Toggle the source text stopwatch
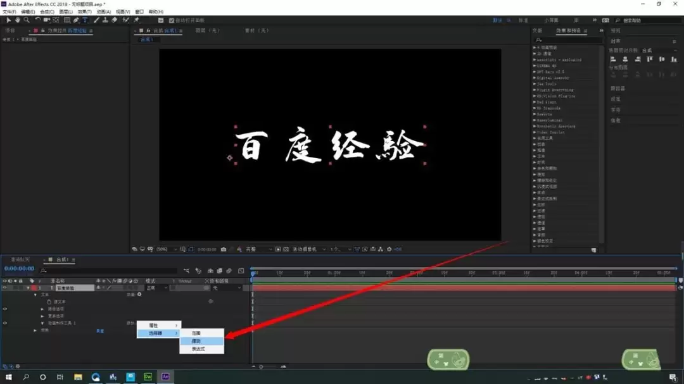This screenshot has width=684, height=384. click(x=49, y=302)
